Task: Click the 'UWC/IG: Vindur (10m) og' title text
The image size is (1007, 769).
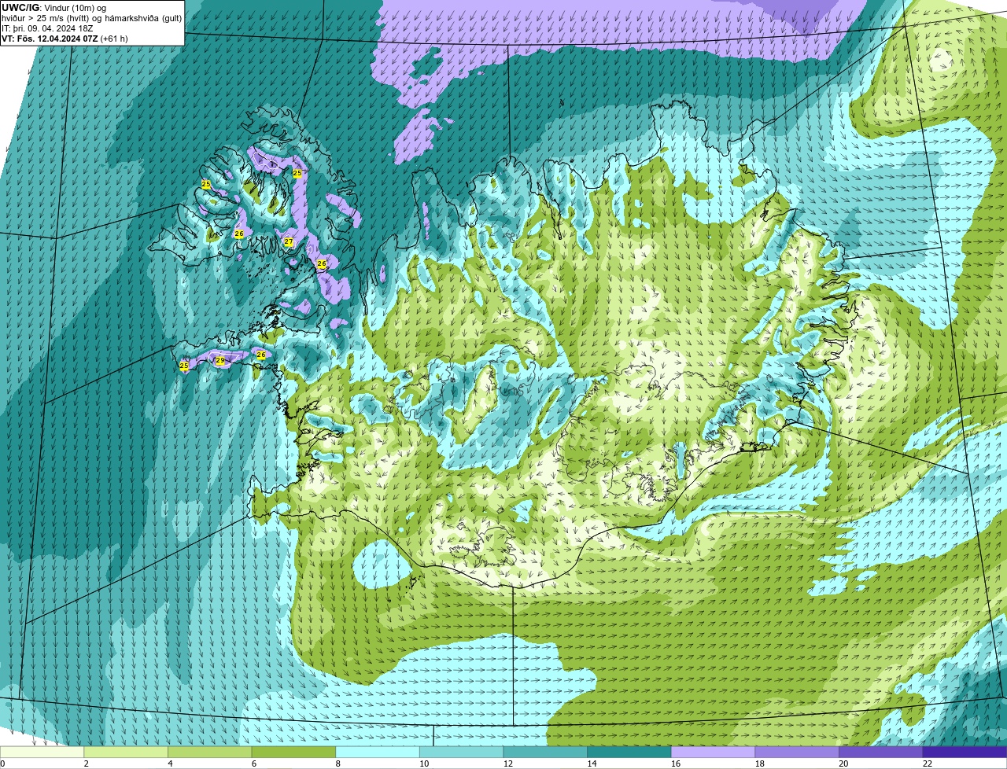Action: 54,8
